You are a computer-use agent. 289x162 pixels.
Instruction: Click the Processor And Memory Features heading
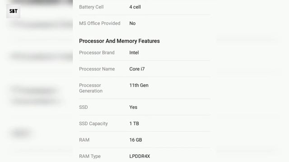coord(119,41)
